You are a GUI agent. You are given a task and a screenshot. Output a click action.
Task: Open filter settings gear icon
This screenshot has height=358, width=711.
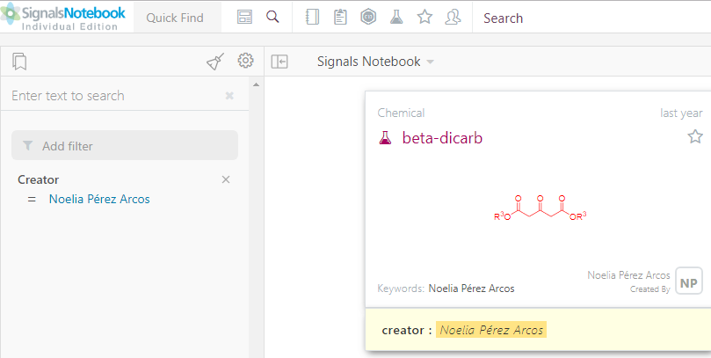(246, 61)
